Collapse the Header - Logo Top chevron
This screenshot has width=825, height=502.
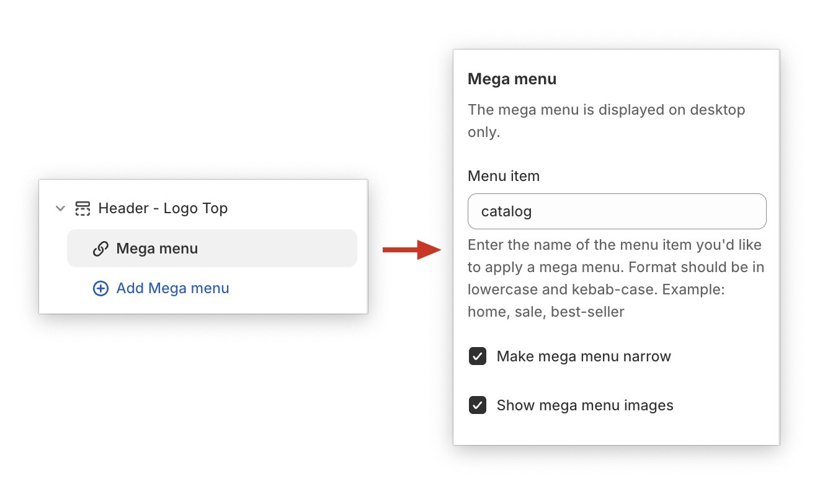[60, 208]
